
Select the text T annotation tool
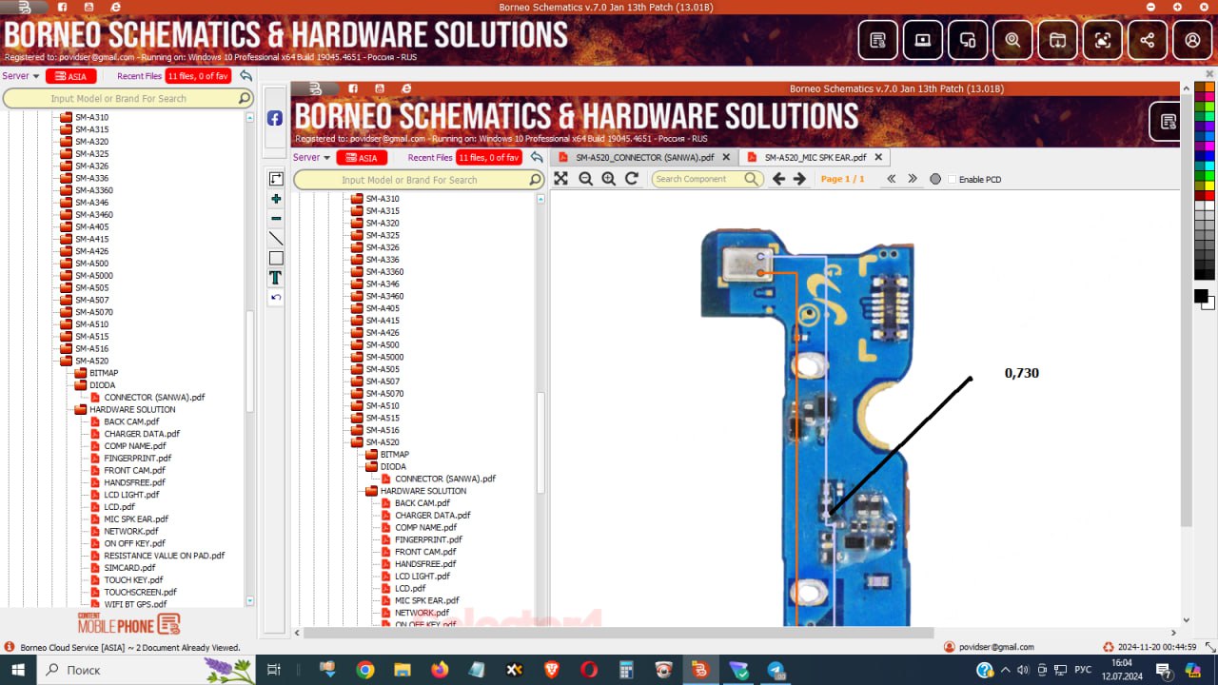[x=275, y=278]
